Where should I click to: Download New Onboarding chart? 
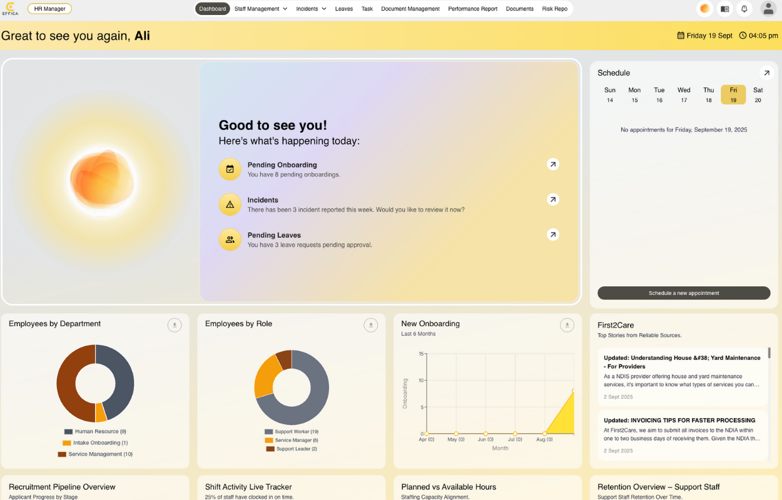click(567, 325)
